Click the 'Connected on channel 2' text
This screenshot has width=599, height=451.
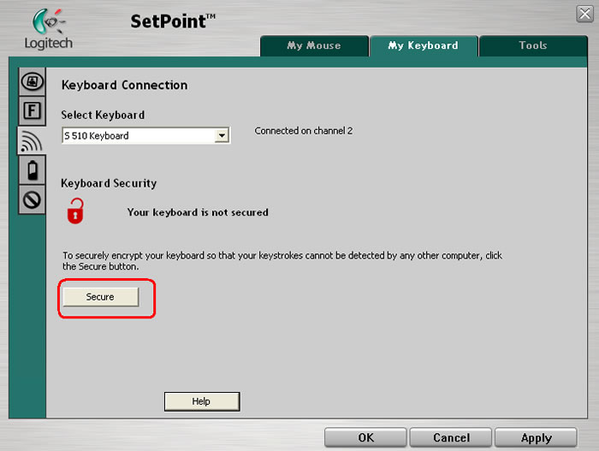[303, 131]
